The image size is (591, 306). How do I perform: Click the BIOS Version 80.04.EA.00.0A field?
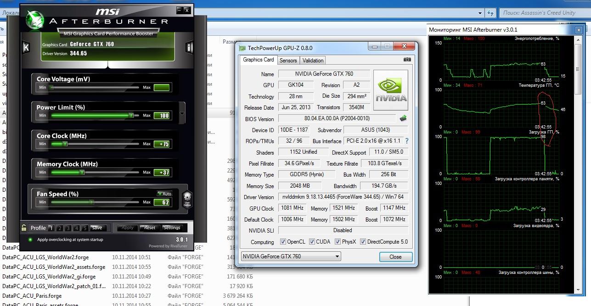[337, 118]
